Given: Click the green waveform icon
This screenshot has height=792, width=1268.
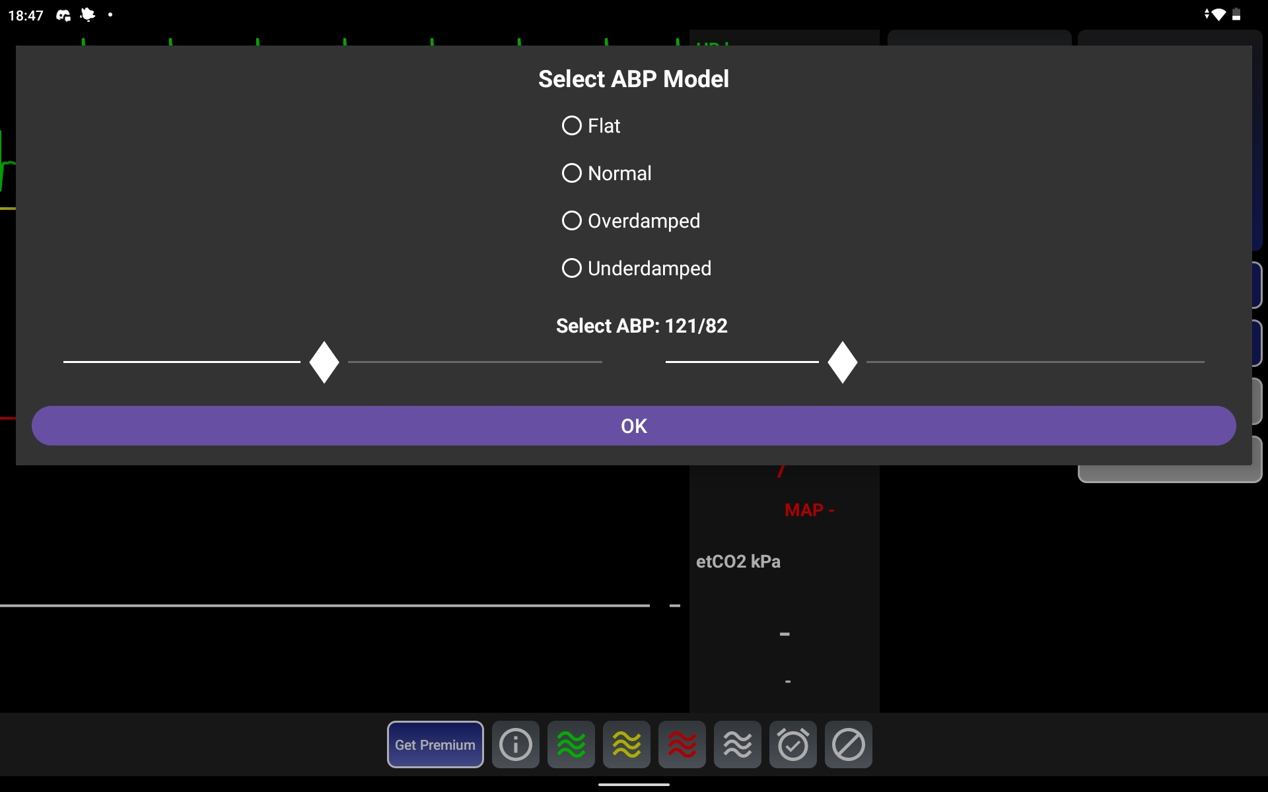Looking at the screenshot, I should (x=571, y=744).
